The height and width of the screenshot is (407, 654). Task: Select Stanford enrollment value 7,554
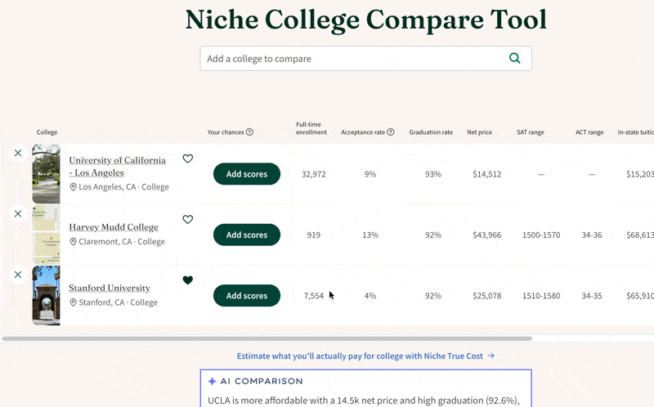(314, 296)
